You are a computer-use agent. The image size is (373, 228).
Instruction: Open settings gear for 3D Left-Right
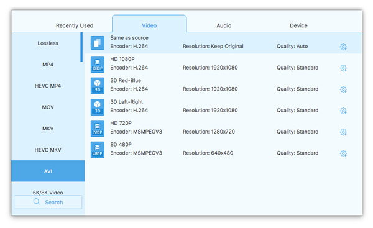pos(343,111)
